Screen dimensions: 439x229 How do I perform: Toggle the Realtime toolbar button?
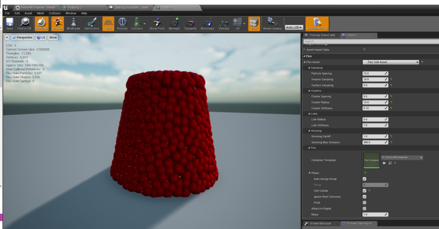pyautogui.click(x=42, y=24)
